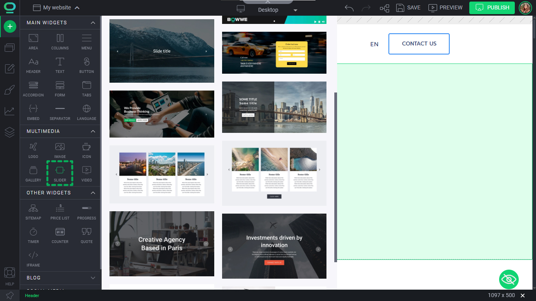This screenshot has height=301, width=536.
Task: Choose the mountain Slide title slider template
Action: (162, 51)
